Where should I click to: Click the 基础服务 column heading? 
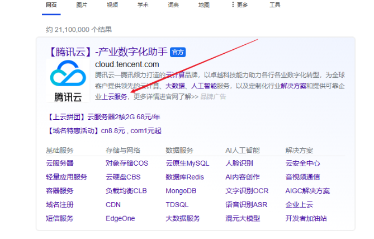click(60, 151)
